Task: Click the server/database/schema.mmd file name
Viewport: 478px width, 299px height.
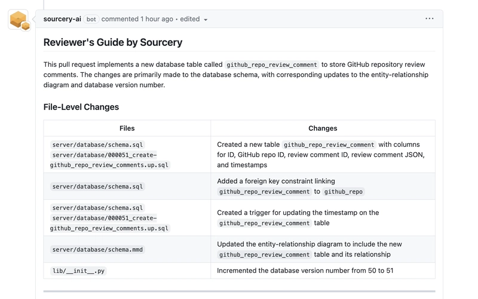Action: [97, 249]
